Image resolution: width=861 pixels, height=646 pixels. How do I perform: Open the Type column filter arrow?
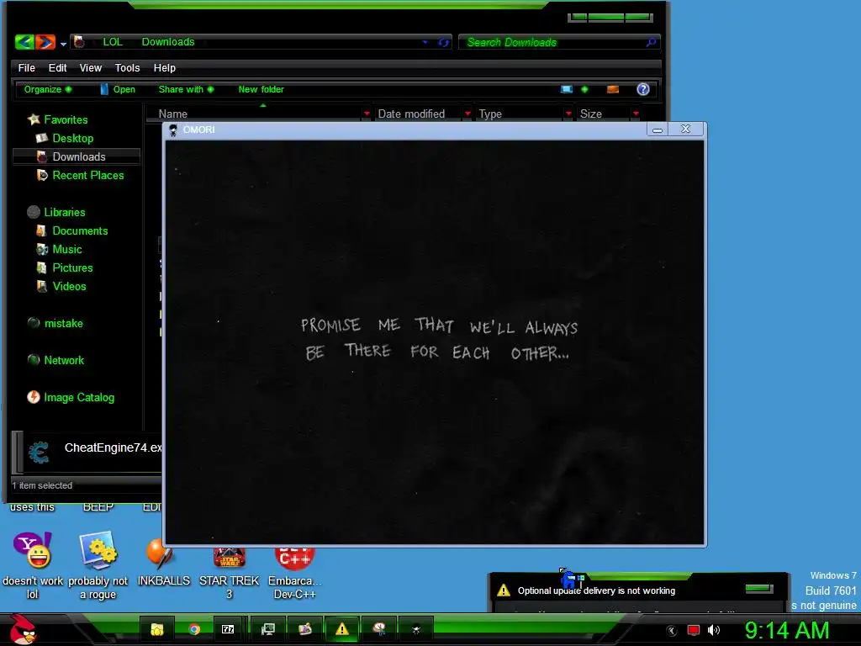coord(568,114)
